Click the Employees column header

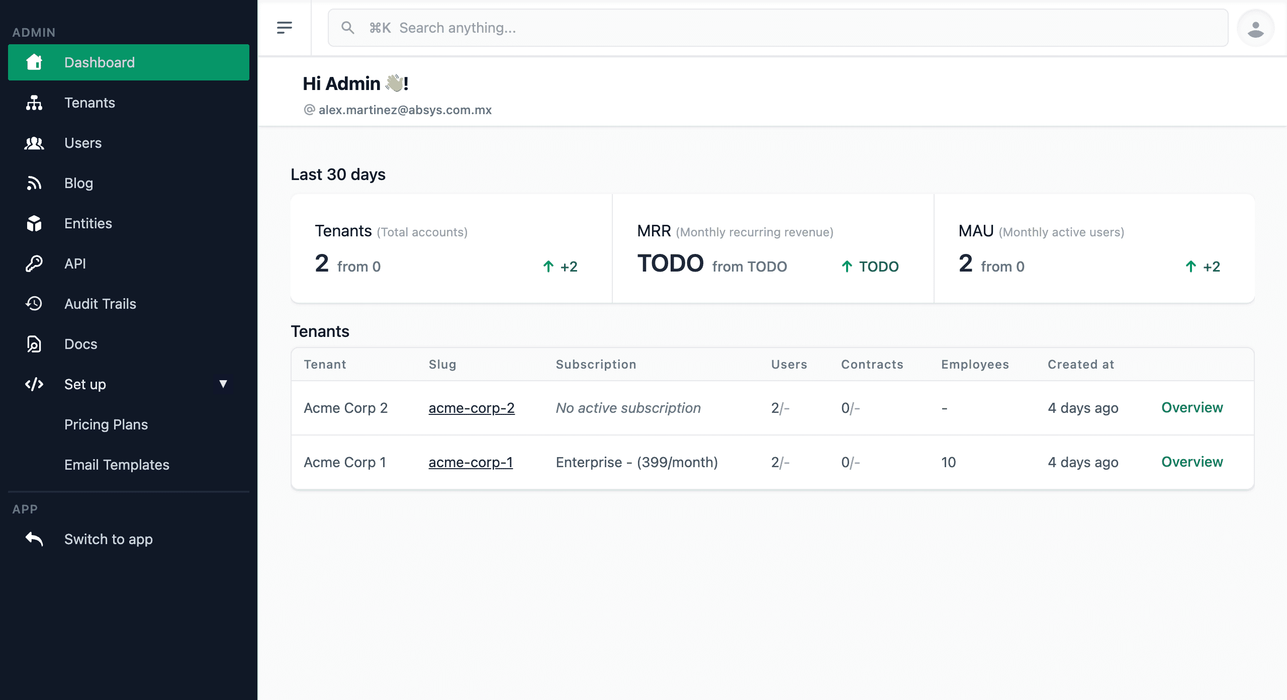[975, 365]
